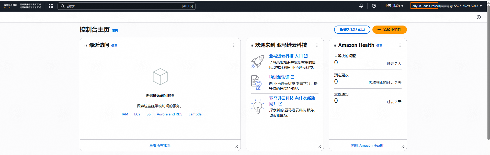The width and height of the screenshot is (490, 155).
Task: Click the search magnifier icon
Action: [63, 6]
